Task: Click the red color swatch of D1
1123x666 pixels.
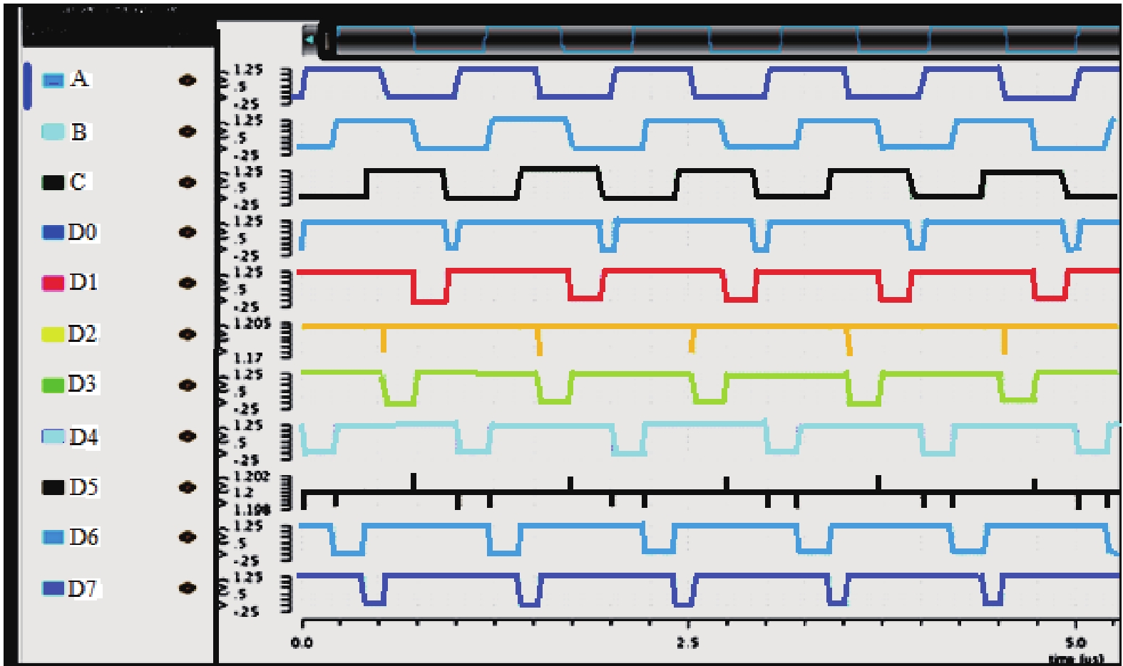Action: pyautogui.click(x=53, y=283)
